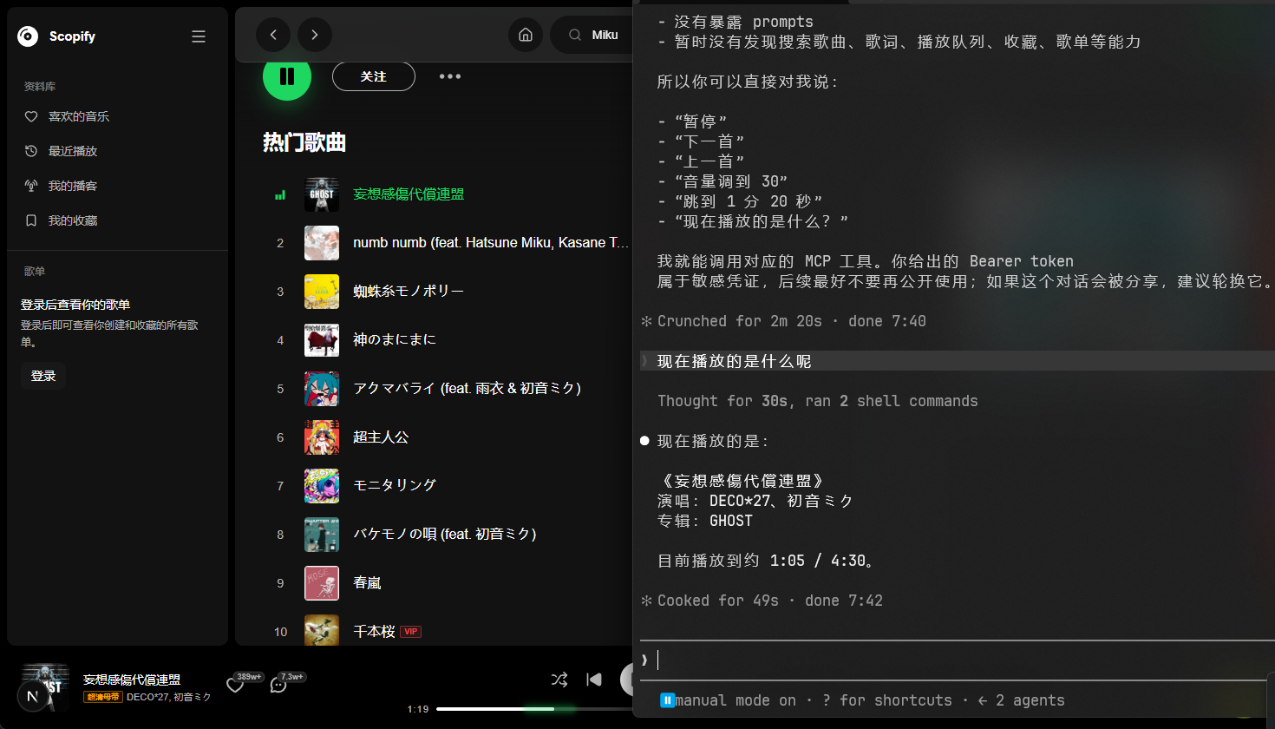Screen dimensions: 1275x729
Task: Open the artist more-options ellipsis
Action: coord(450,76)
